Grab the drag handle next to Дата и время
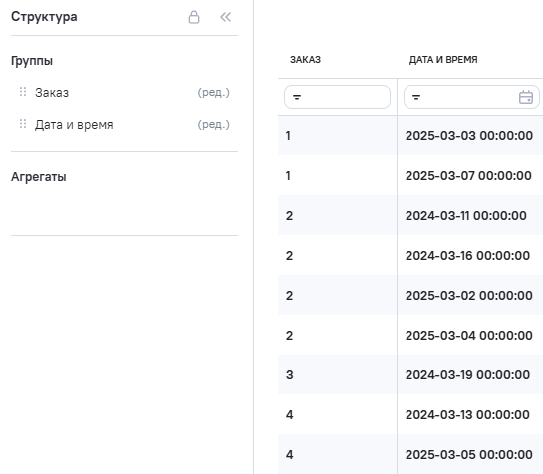Viewport: 543px width, 474px height. coord(23,124)
